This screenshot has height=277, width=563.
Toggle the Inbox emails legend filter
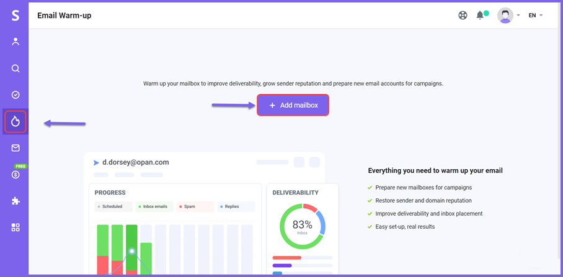click(154, 207)
